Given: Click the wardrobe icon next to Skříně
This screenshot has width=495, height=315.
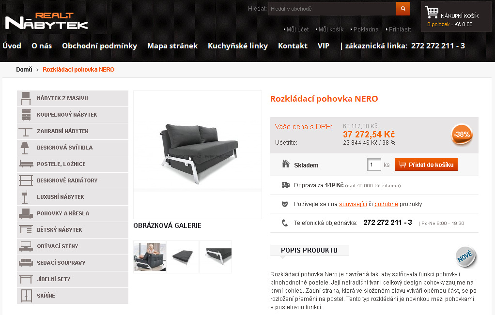Looking at the screenshot, I should pos(27,296).
